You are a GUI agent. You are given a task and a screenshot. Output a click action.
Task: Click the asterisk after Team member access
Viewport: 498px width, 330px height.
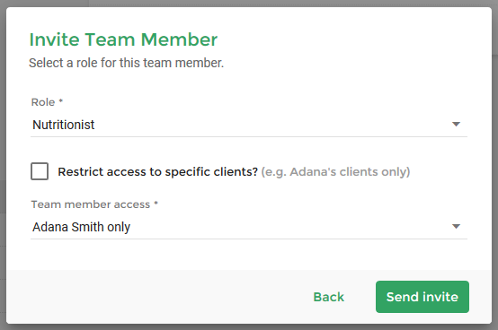(156, 203)
